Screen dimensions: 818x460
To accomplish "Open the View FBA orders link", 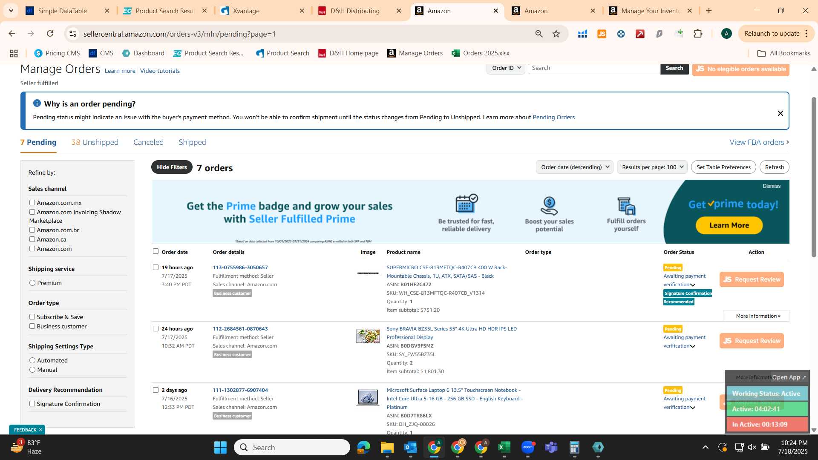I will tap(759, 142).
